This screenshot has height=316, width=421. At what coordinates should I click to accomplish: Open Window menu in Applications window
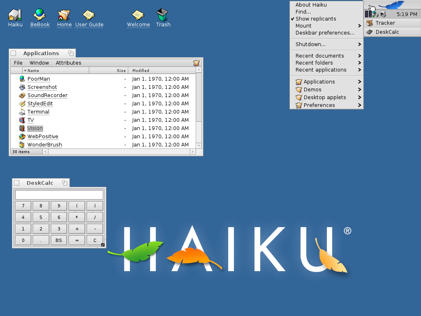click(39, 63)
